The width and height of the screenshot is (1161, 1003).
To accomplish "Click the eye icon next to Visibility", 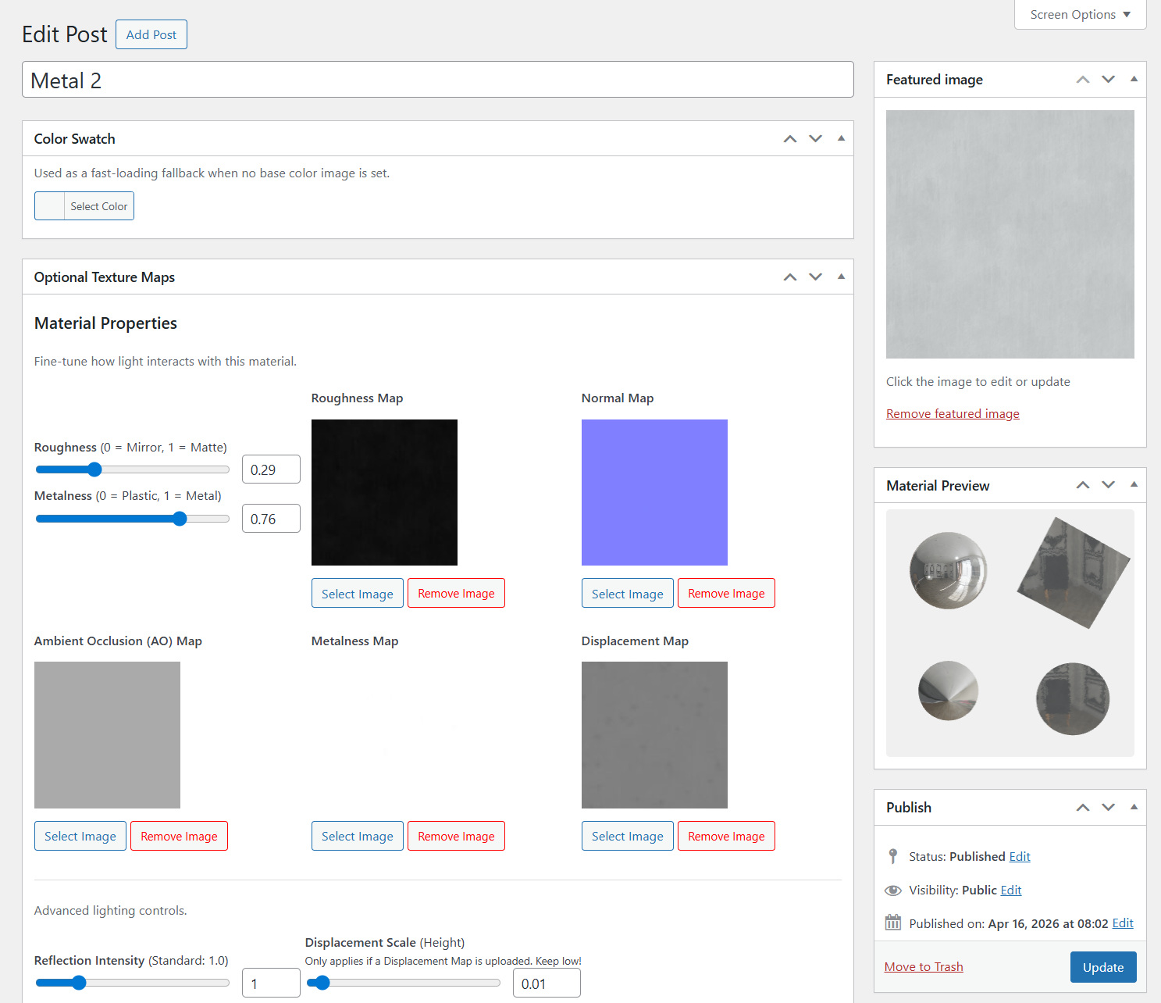I will pos(892,890).
